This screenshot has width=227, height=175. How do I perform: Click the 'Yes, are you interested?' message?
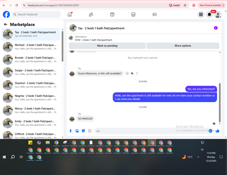coord(201,89)
